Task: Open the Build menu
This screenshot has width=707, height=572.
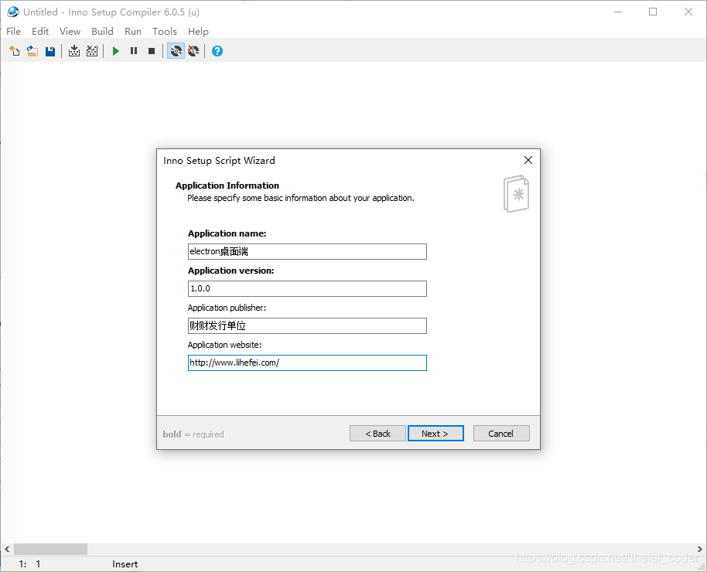Action: pyautogui.click(x=102, y=32)
